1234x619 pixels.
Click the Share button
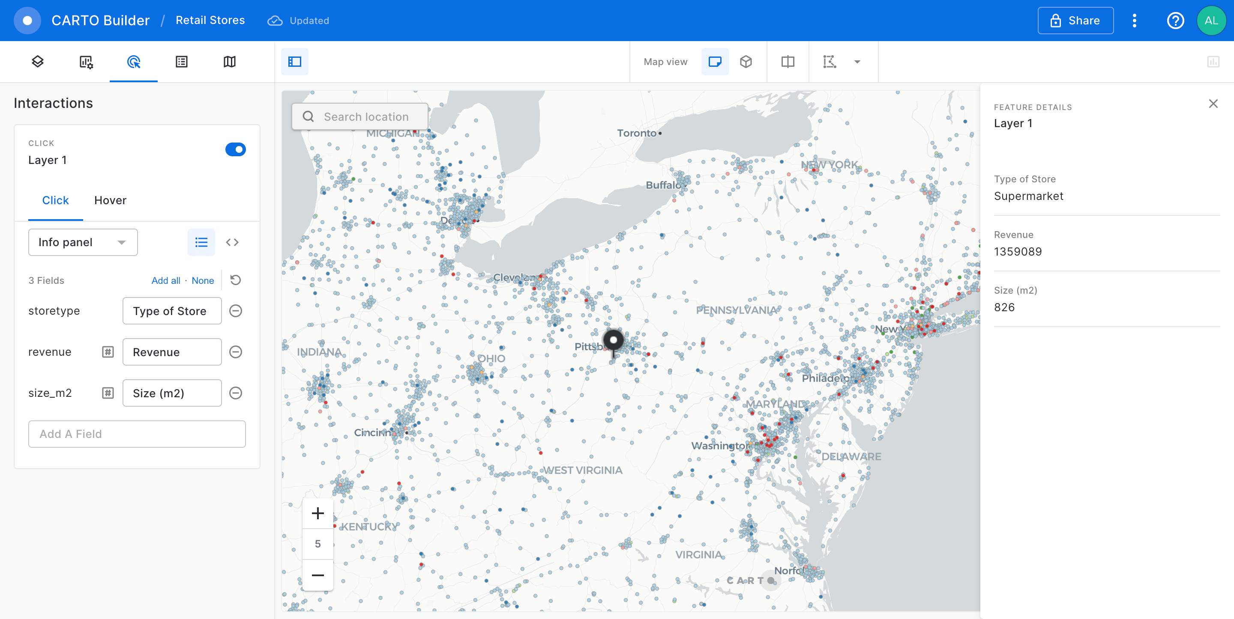point(1075,21)
